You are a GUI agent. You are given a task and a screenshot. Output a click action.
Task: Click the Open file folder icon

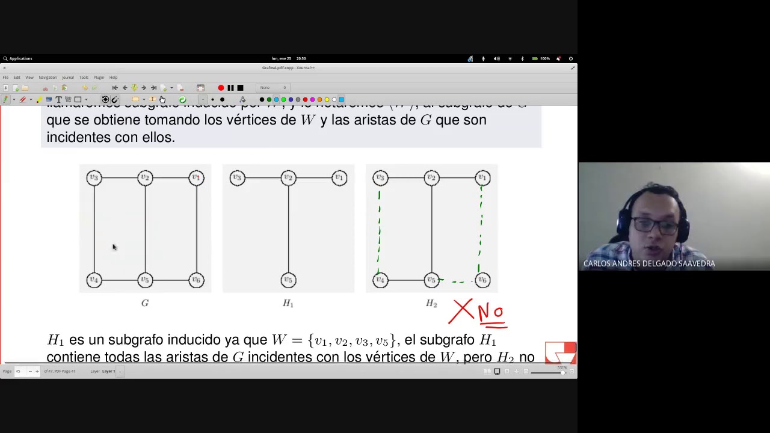25,88
